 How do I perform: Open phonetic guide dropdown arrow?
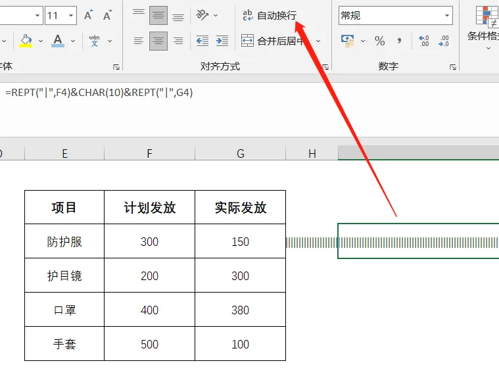click(110, 41)
